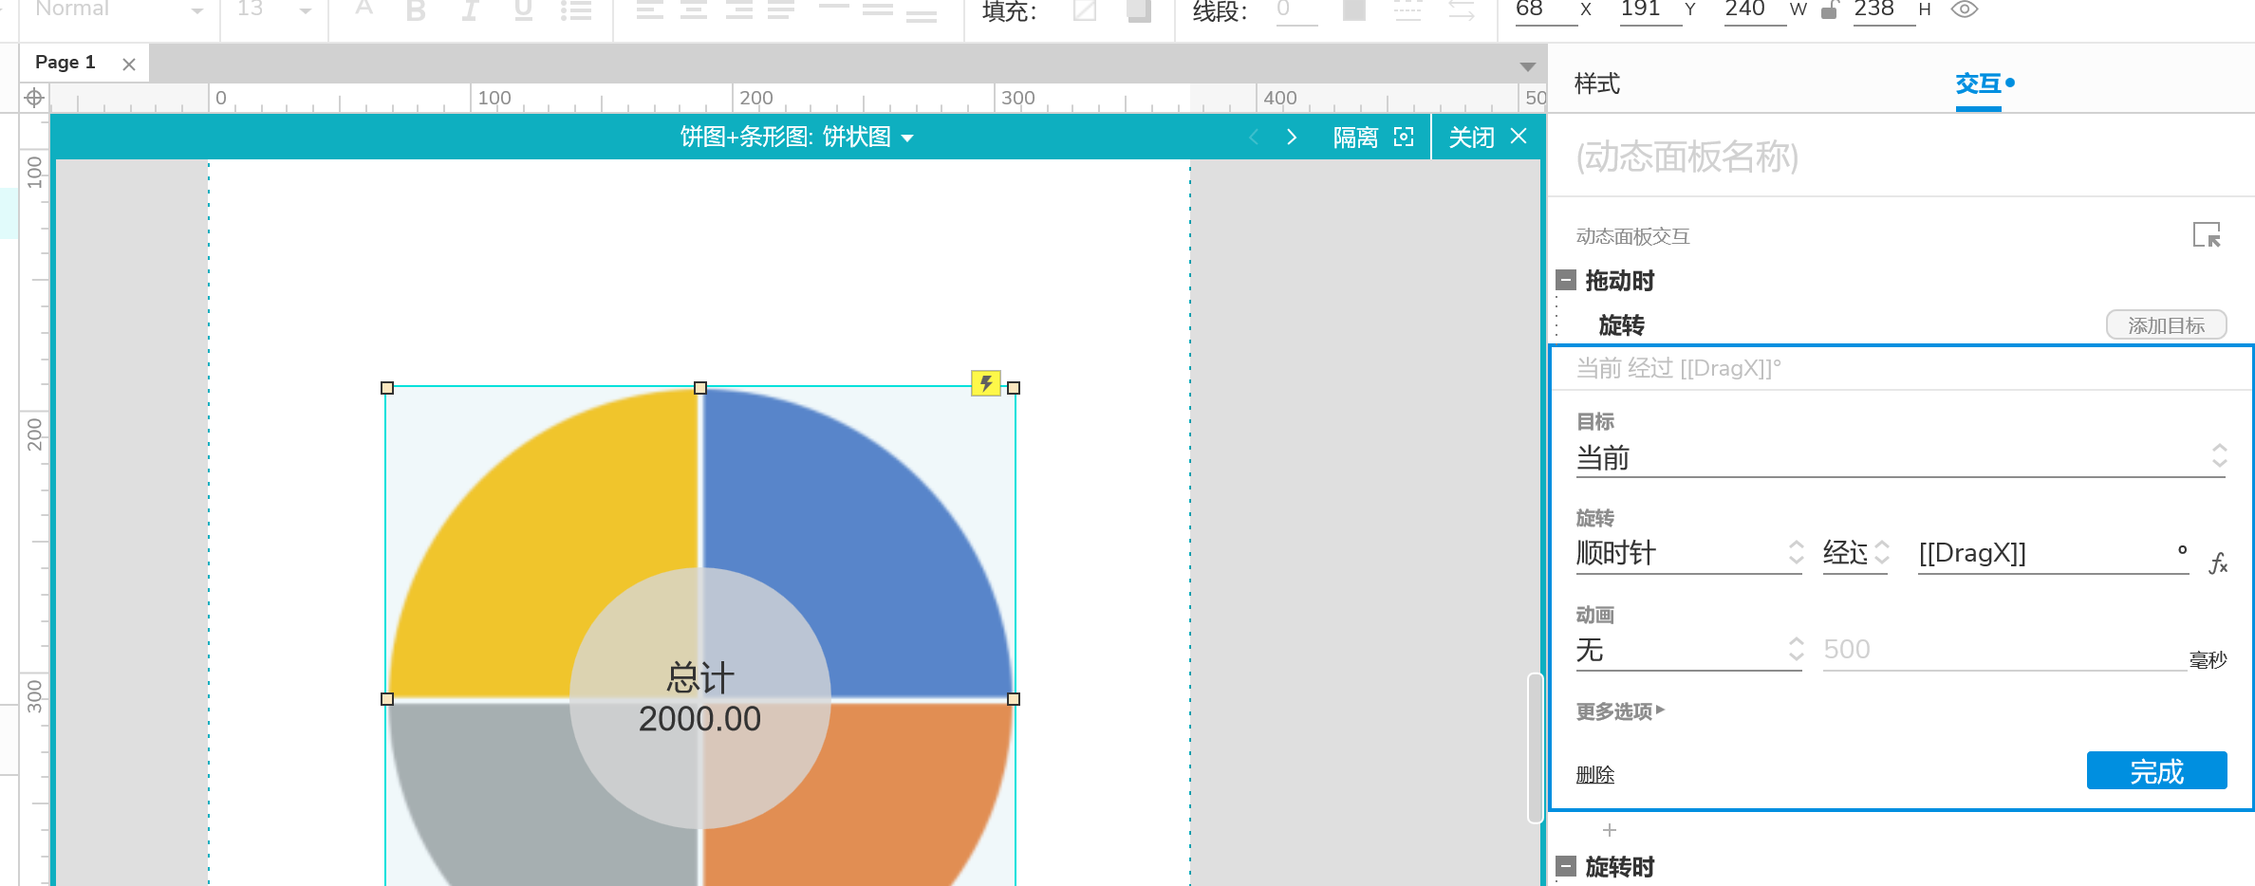Click the 添加目标 button
Screen dimensions: 2255x886
2167,325
